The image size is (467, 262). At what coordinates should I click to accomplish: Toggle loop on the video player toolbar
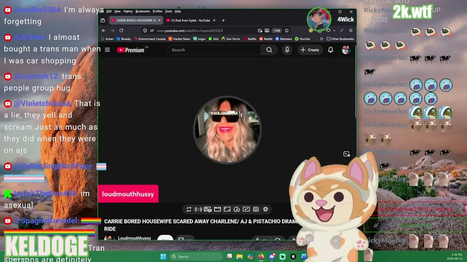coord(189,209)
